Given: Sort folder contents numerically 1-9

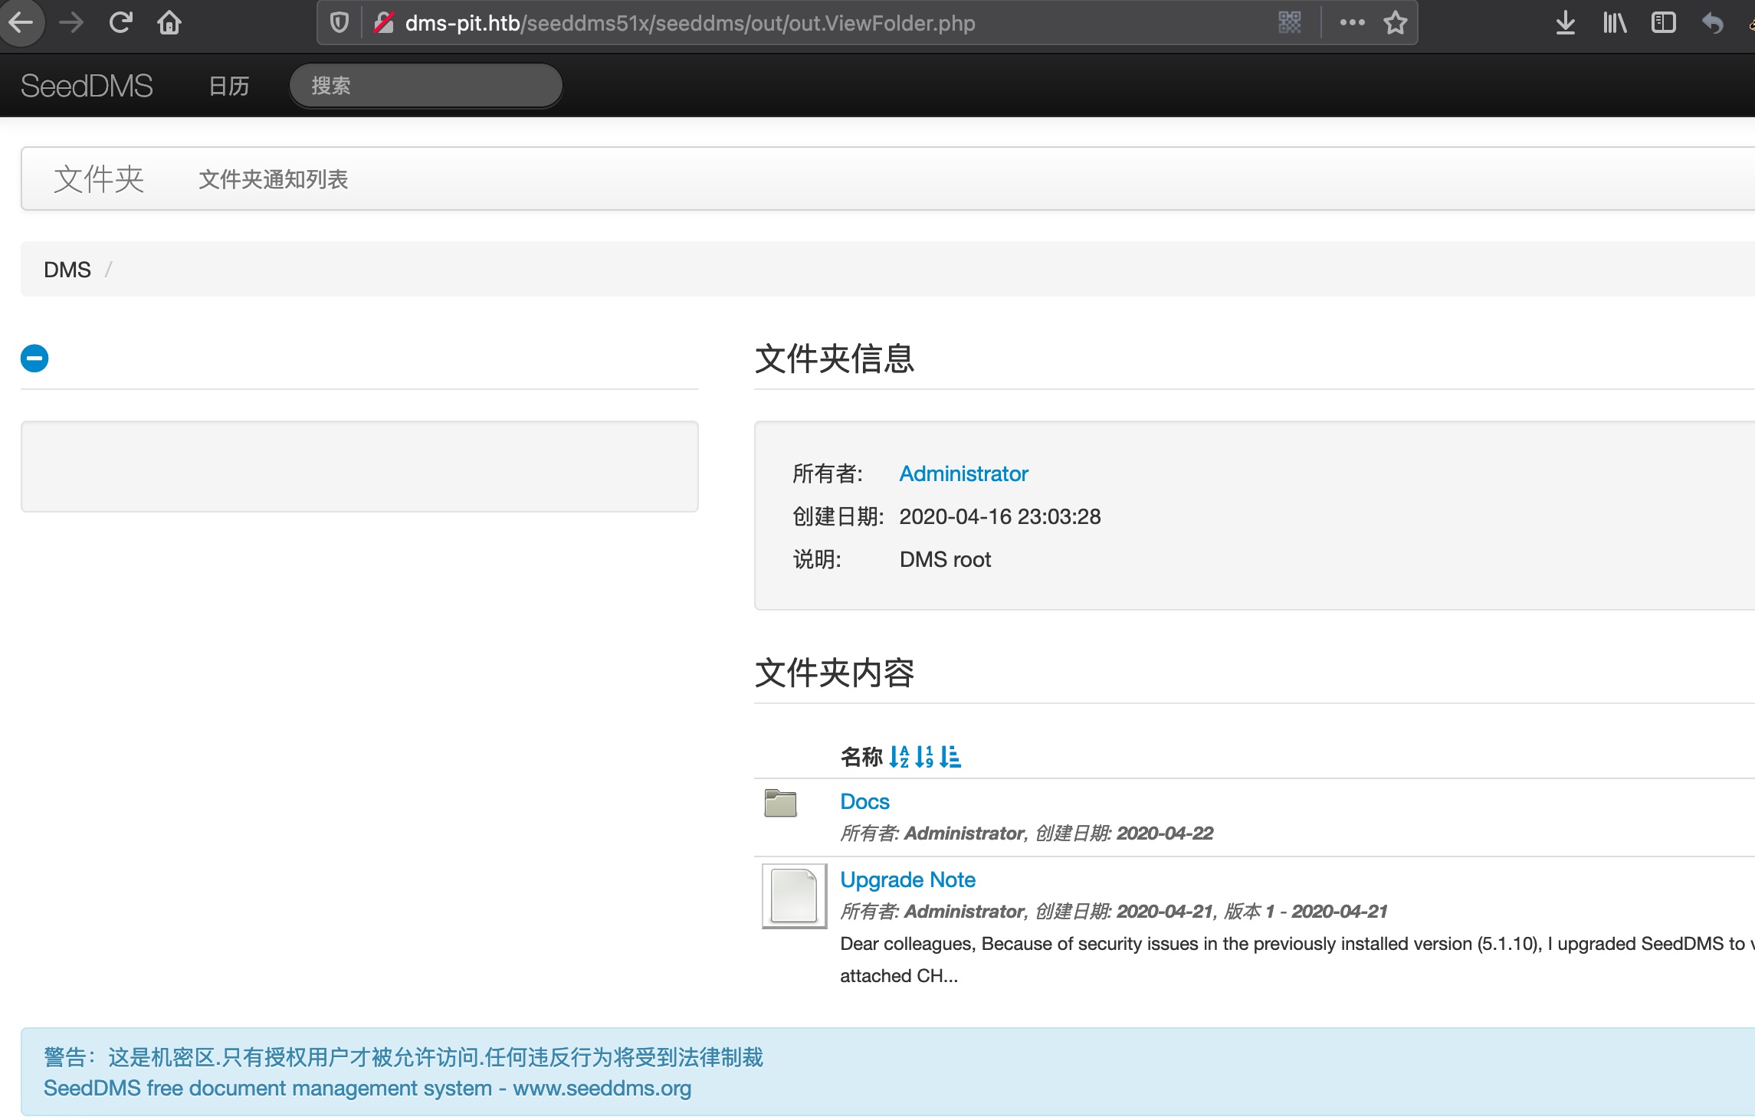Looking at the screenshot, I should (x=924, y=757).
